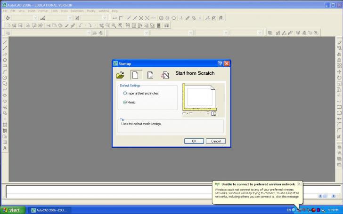Viewport: 343px width, 214px height.
Task: Click the Undo arrow icon
Action: (81, 25)
